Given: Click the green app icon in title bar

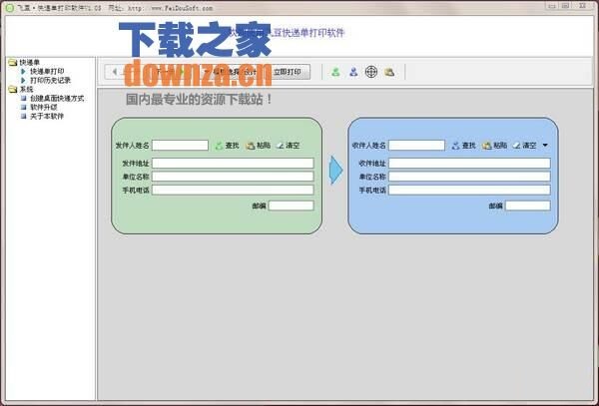Looking at the screenshot, I should coord(10,7).
